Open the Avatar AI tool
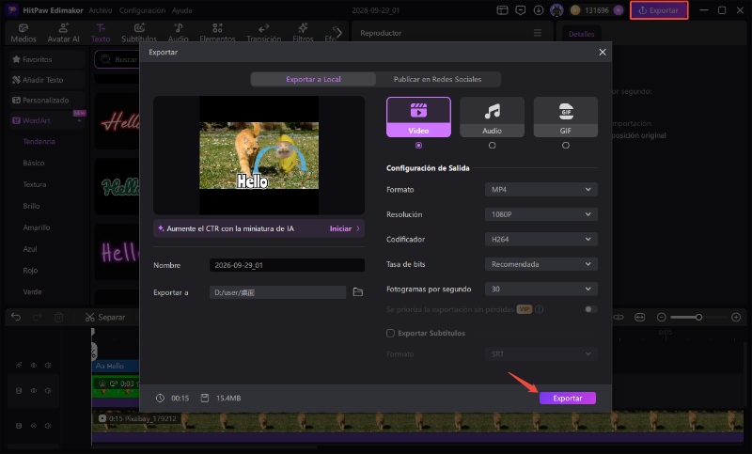Viewport: 752px width, 454px height. point(63,33)
